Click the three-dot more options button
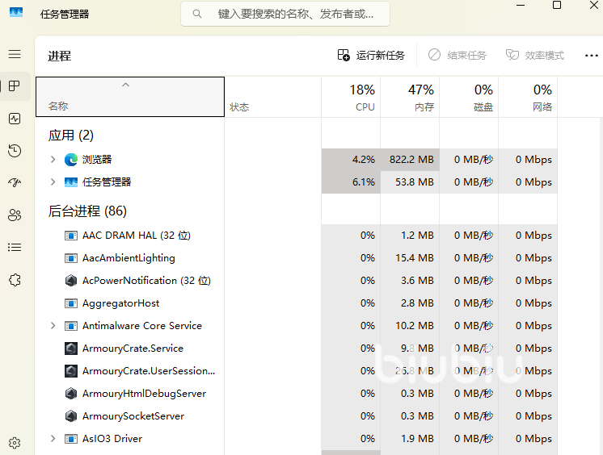Viewport: 603px width, 455px height. (591, 56)
